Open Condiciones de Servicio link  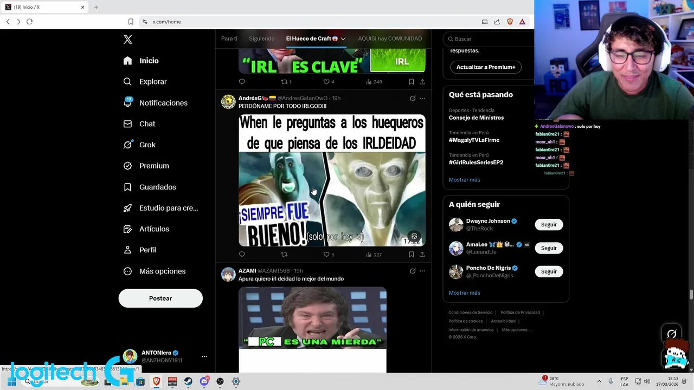pyautogui.click(x=470, y=313)
